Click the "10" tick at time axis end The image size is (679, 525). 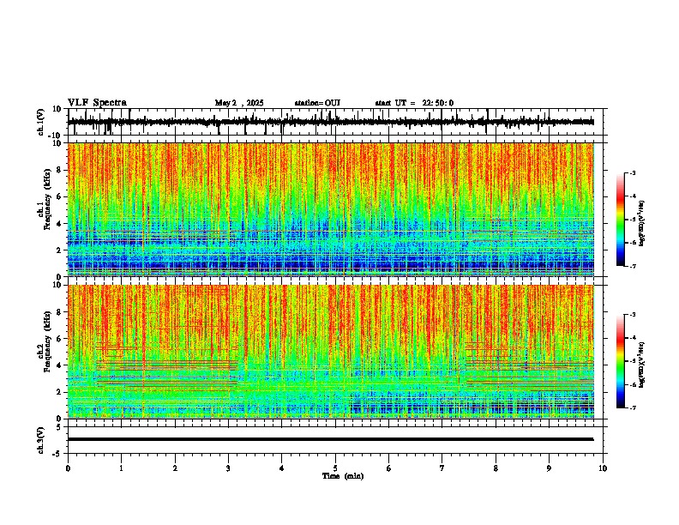click(603, 468)
